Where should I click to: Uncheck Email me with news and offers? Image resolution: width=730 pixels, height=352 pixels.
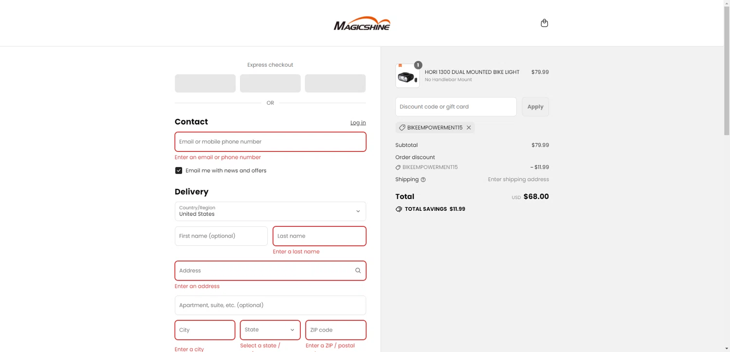(x=179, y=170)
